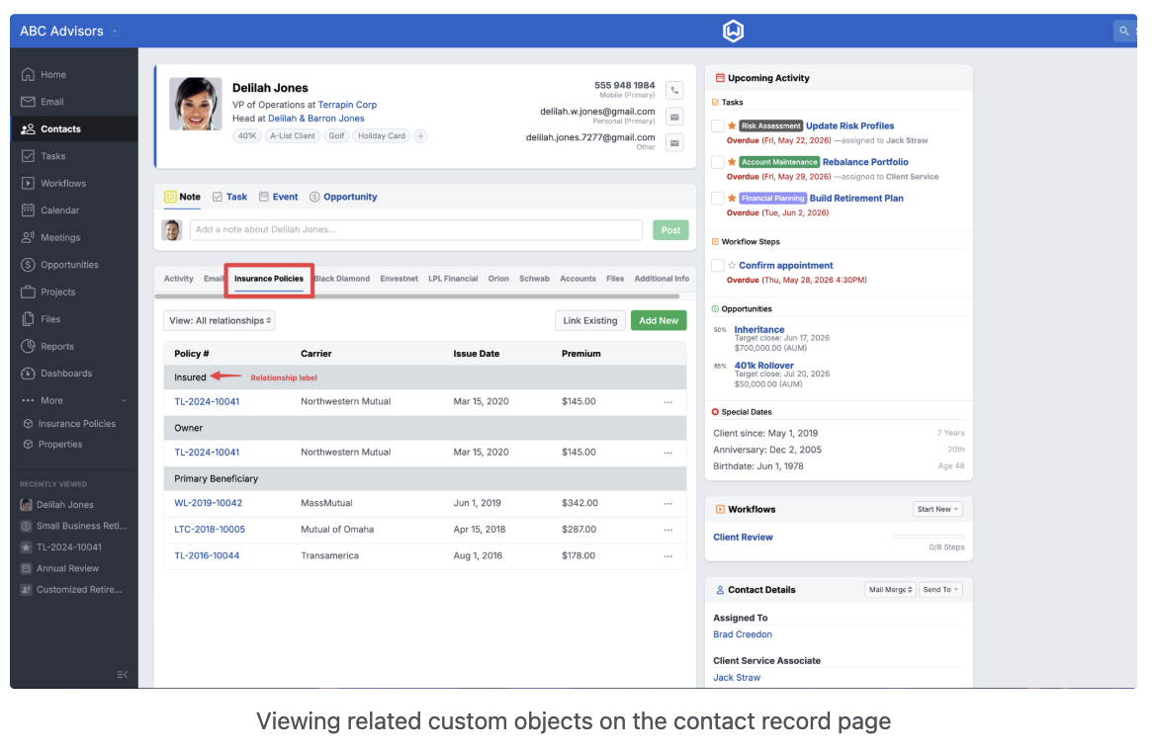Select the Task composer tab

pos(230,197)
